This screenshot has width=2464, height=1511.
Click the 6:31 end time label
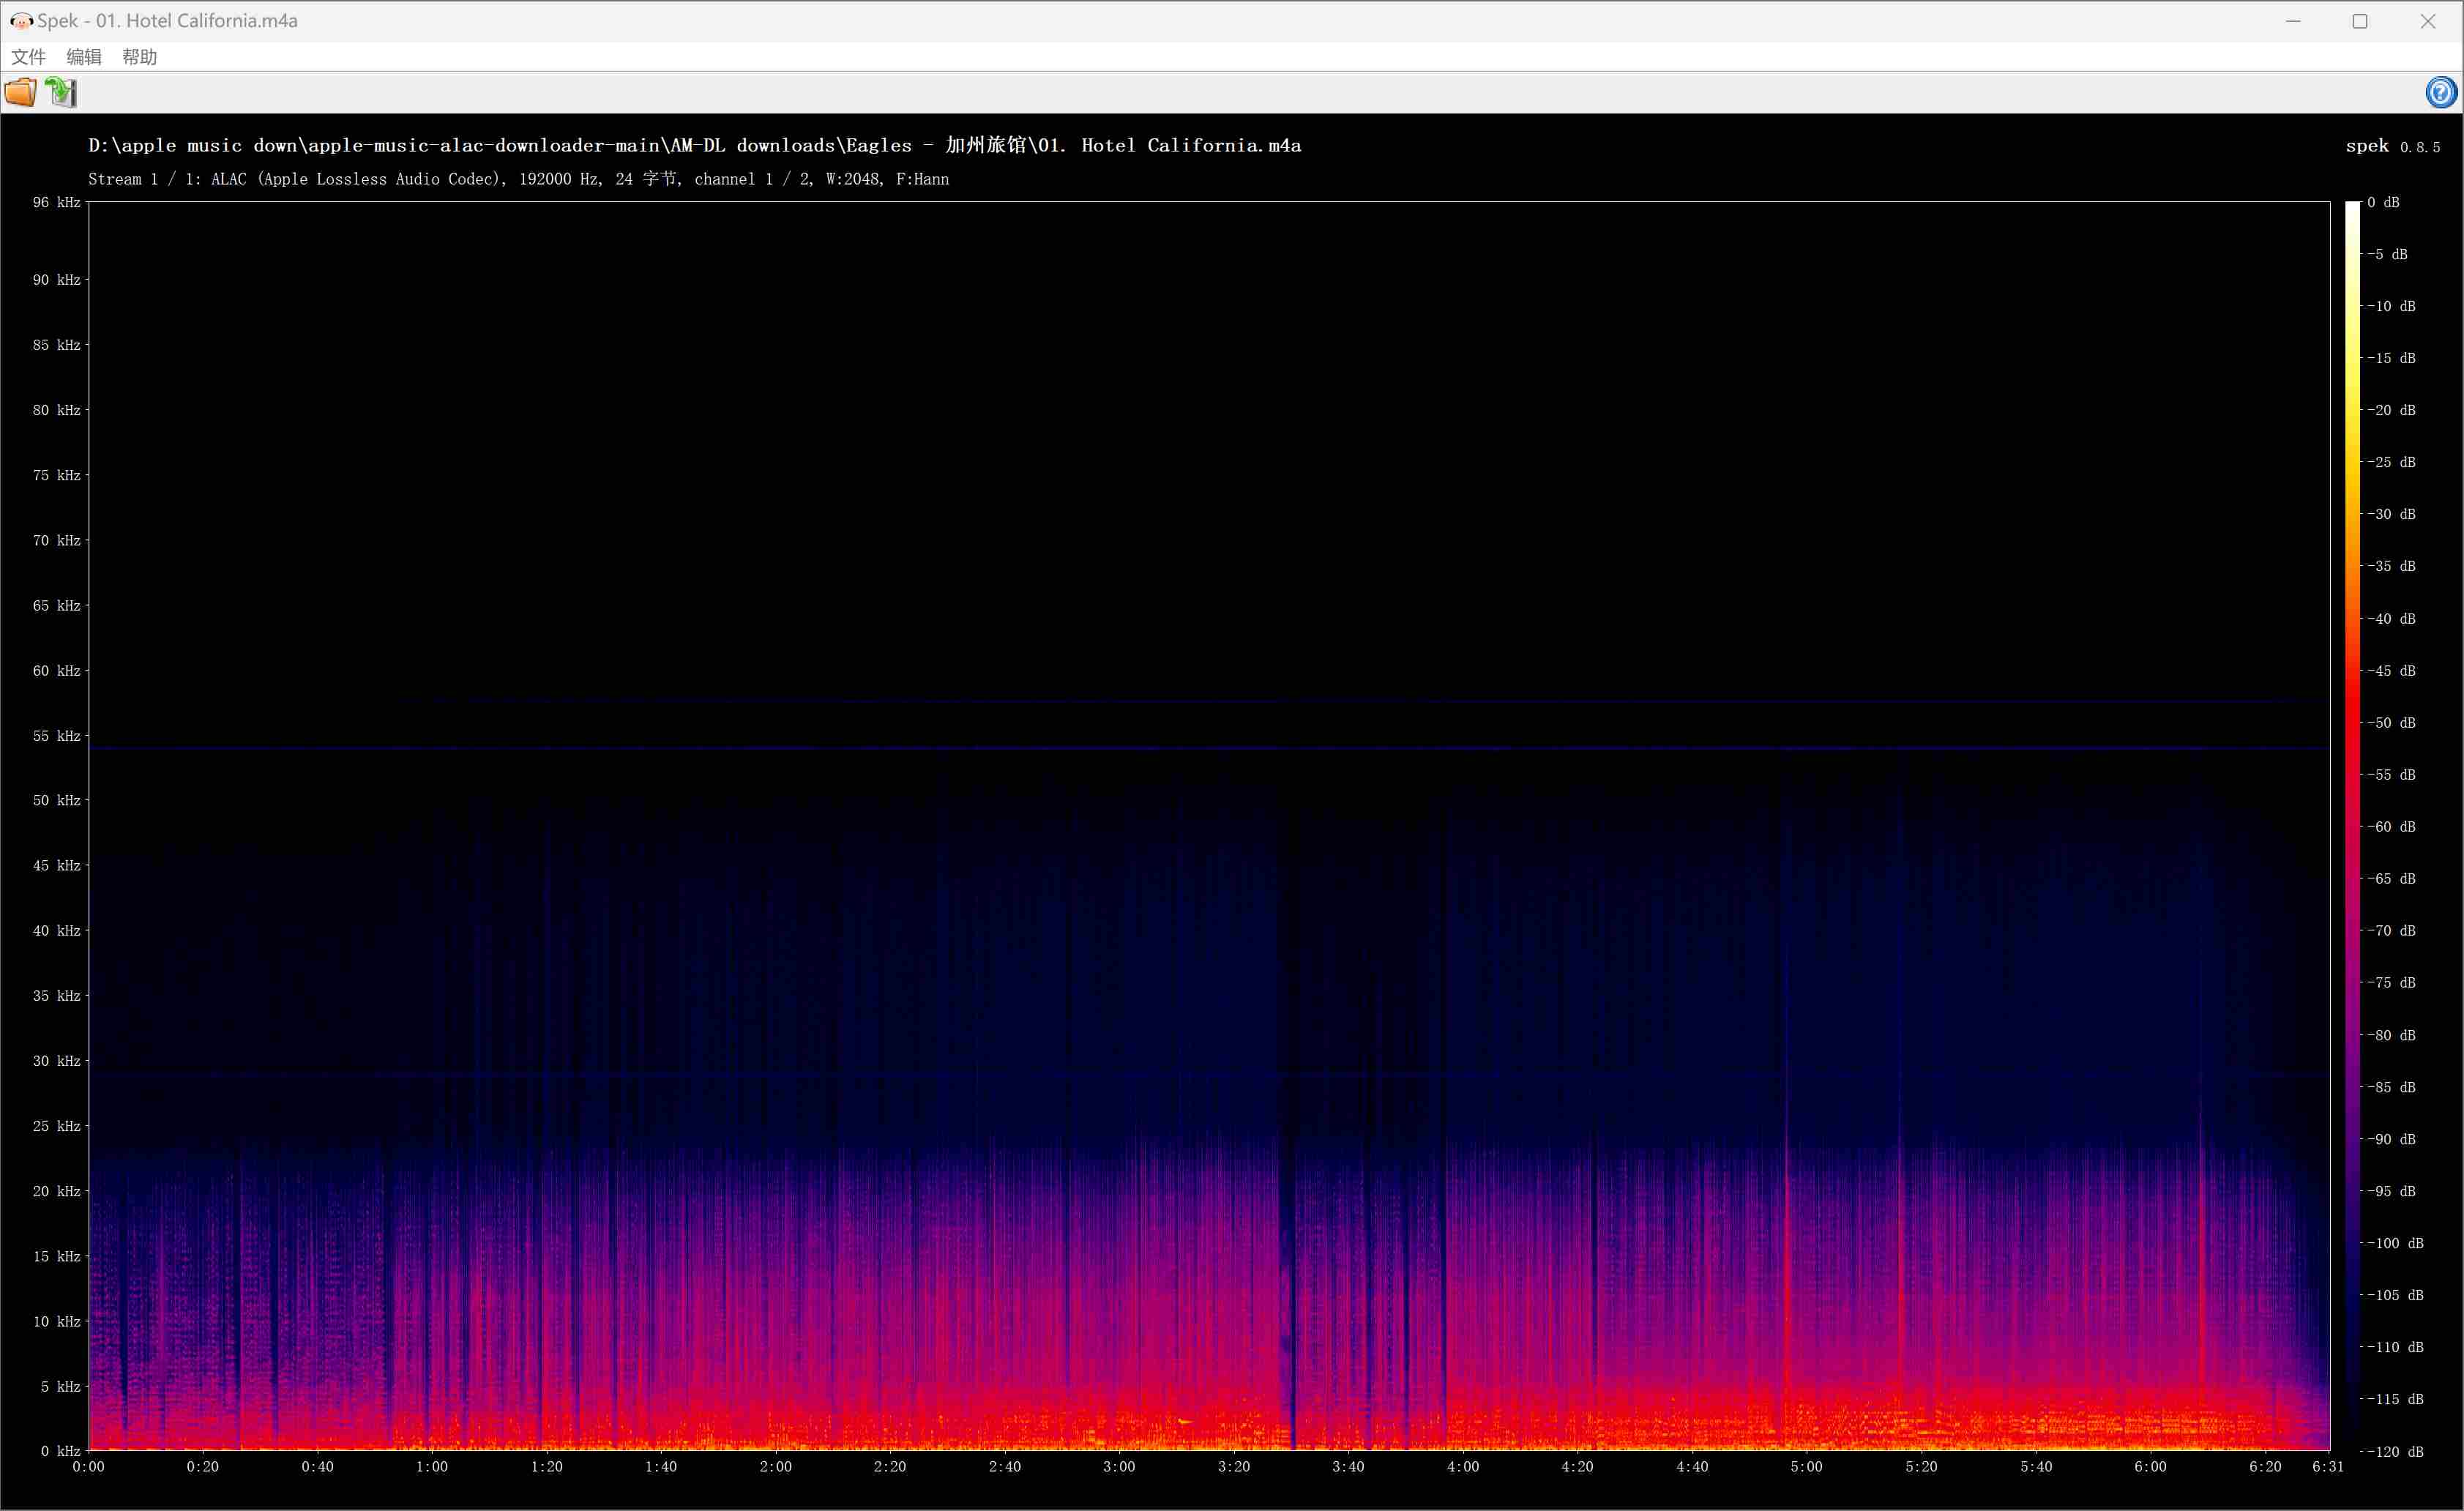pyautogui.click(x=2327, y=1467)
